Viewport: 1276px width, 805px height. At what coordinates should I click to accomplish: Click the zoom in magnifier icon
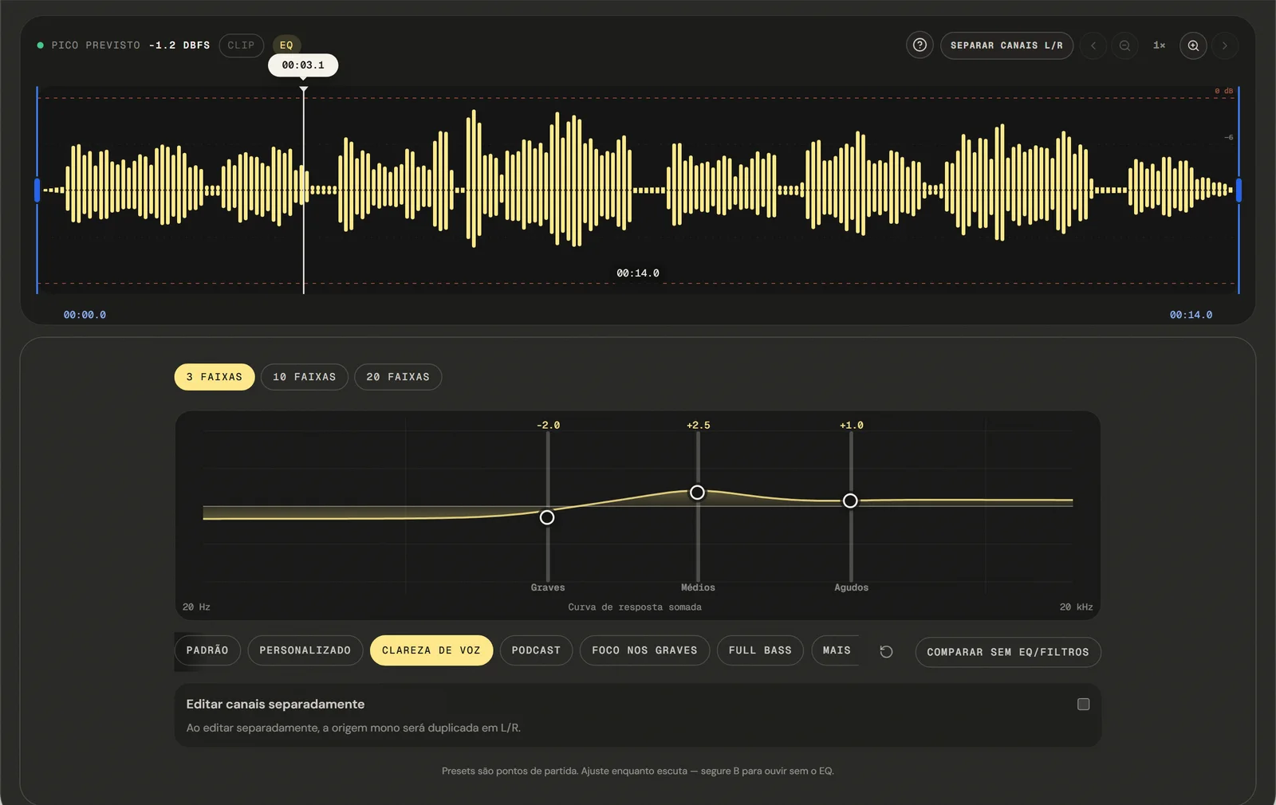pyautogui.click(x=1193, y=45)
